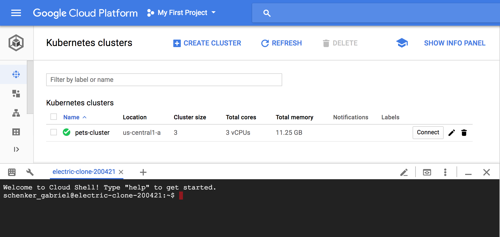Image resolution: width=500 pixels, height=237 pixels.
Task: Select the electric-clone-200421 shell tab
Action: point(84,172)
